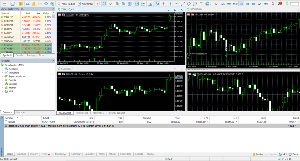Select the text label tool

pos(201,4)
